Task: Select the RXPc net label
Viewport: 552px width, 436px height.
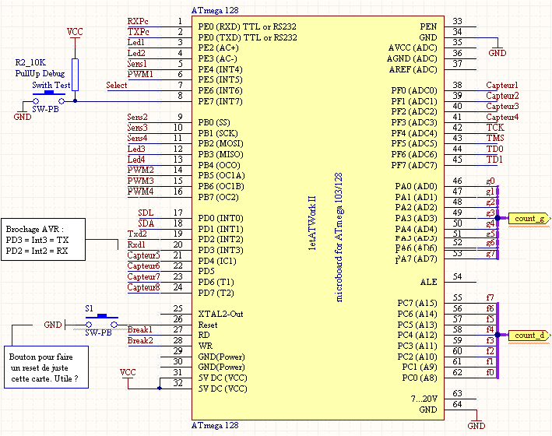Action: tap(139, 21)
